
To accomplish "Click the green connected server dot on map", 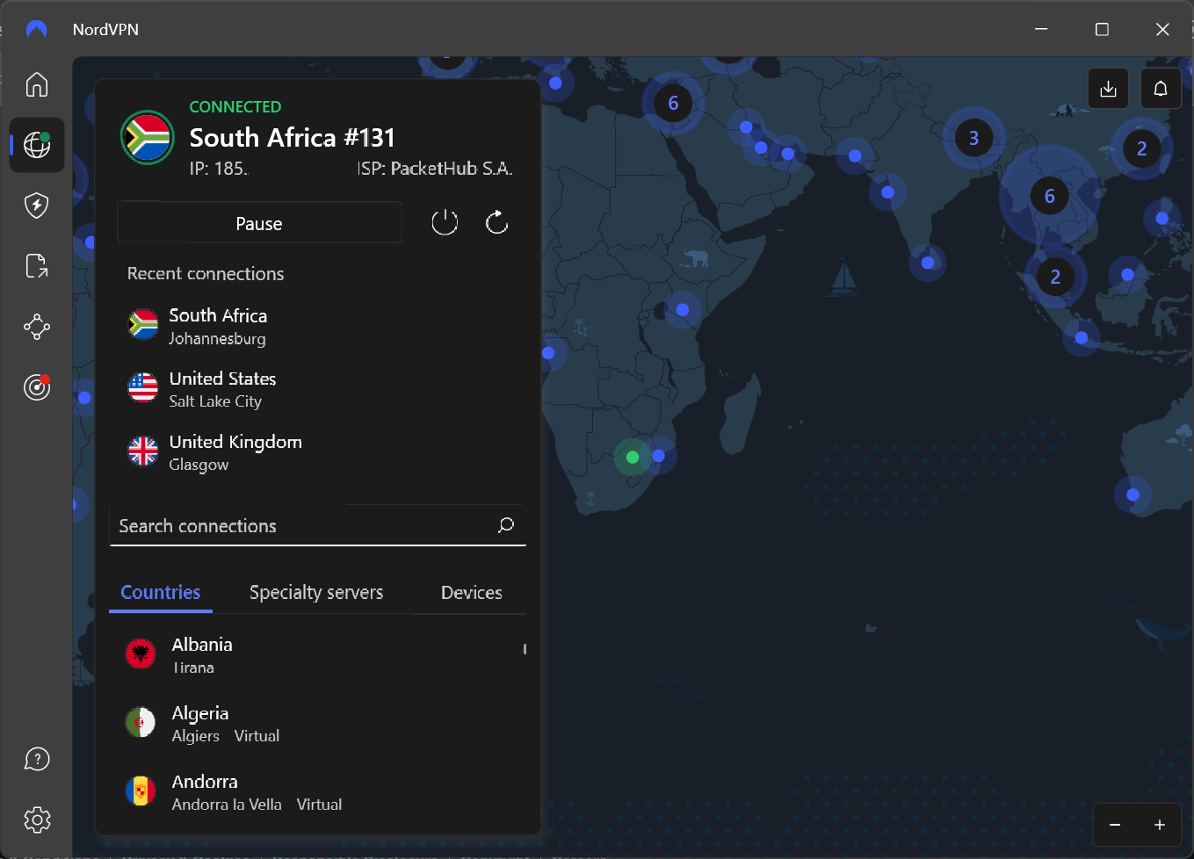I will pos(632,457).
